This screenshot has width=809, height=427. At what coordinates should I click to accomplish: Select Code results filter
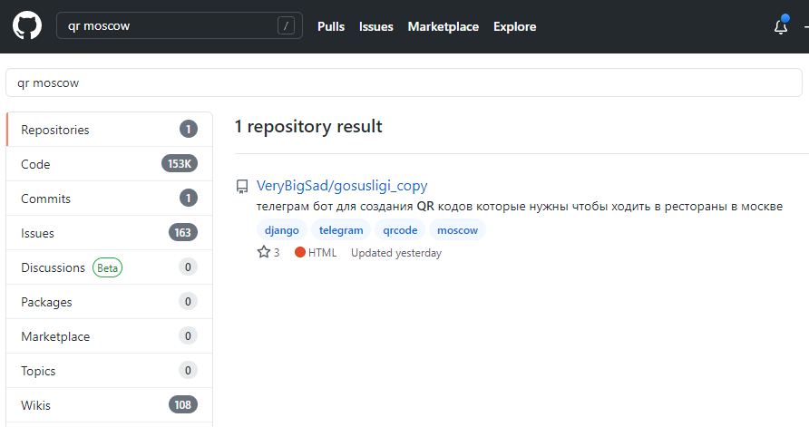[110, 164]
